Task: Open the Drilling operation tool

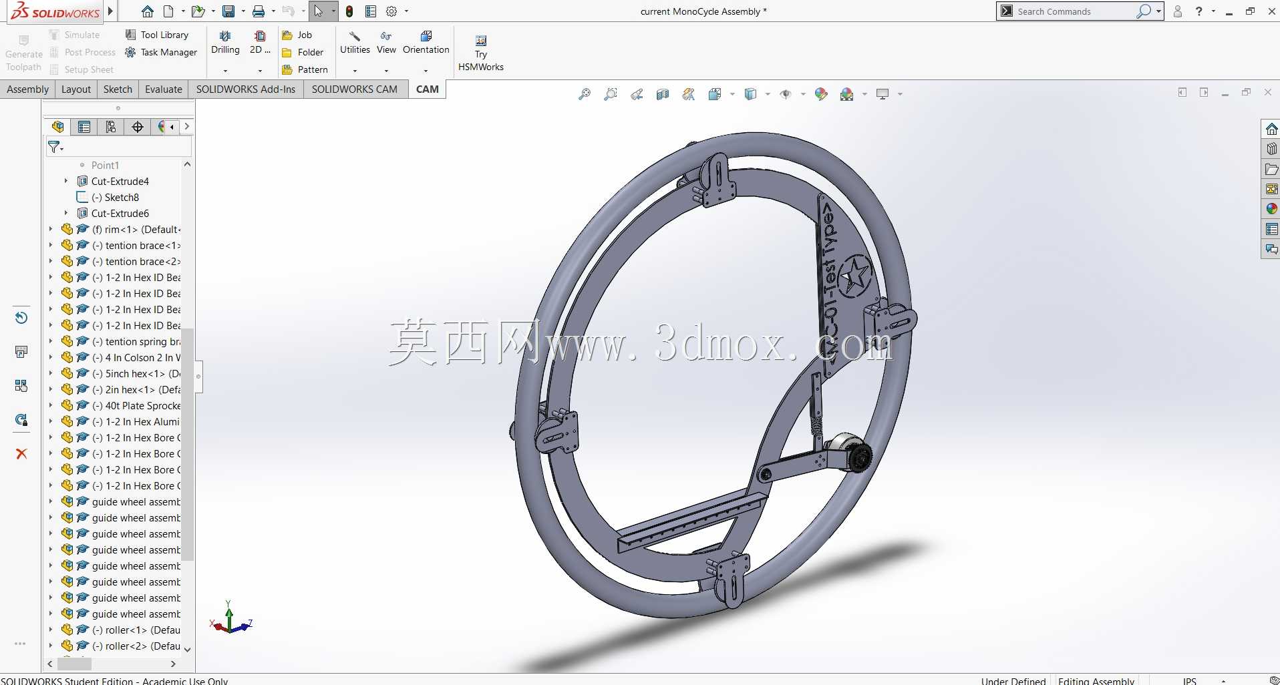Action: point(225,42)
